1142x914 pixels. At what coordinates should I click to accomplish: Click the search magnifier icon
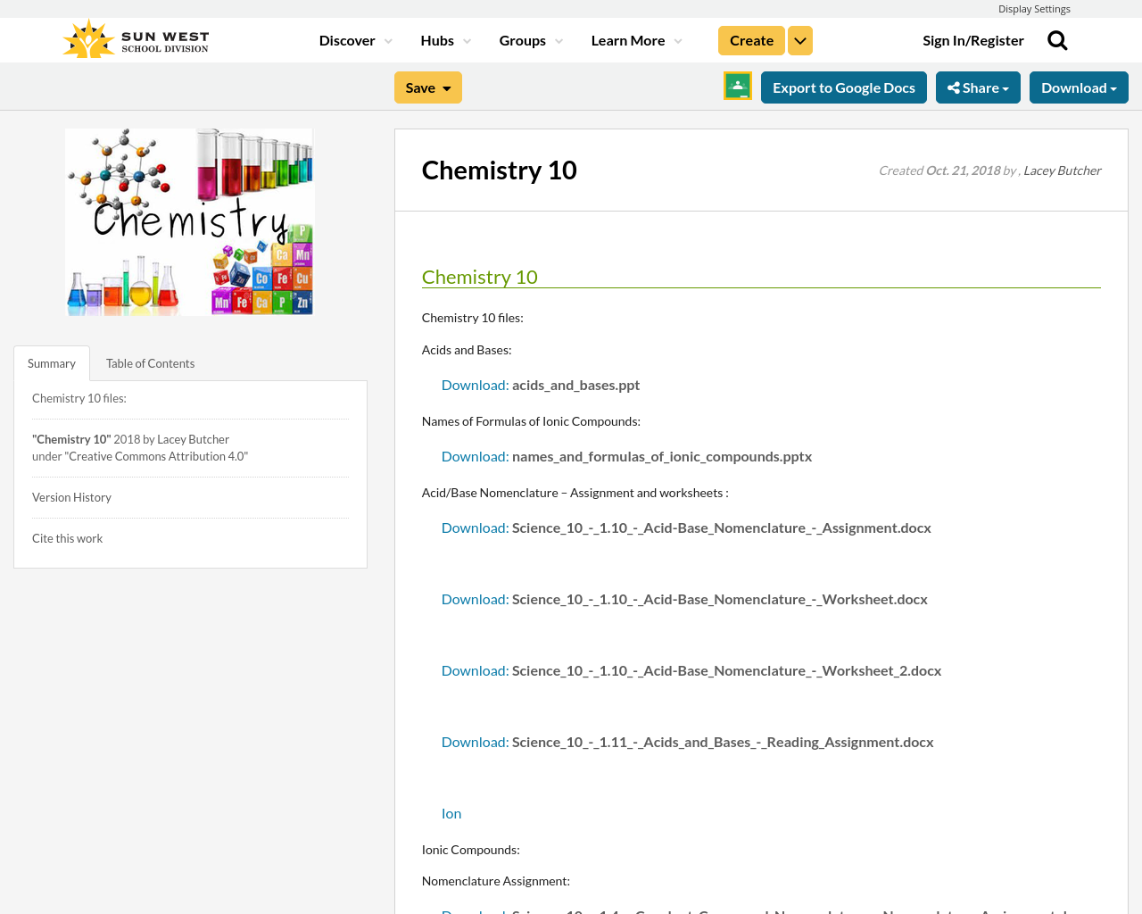pos(1057,40)
